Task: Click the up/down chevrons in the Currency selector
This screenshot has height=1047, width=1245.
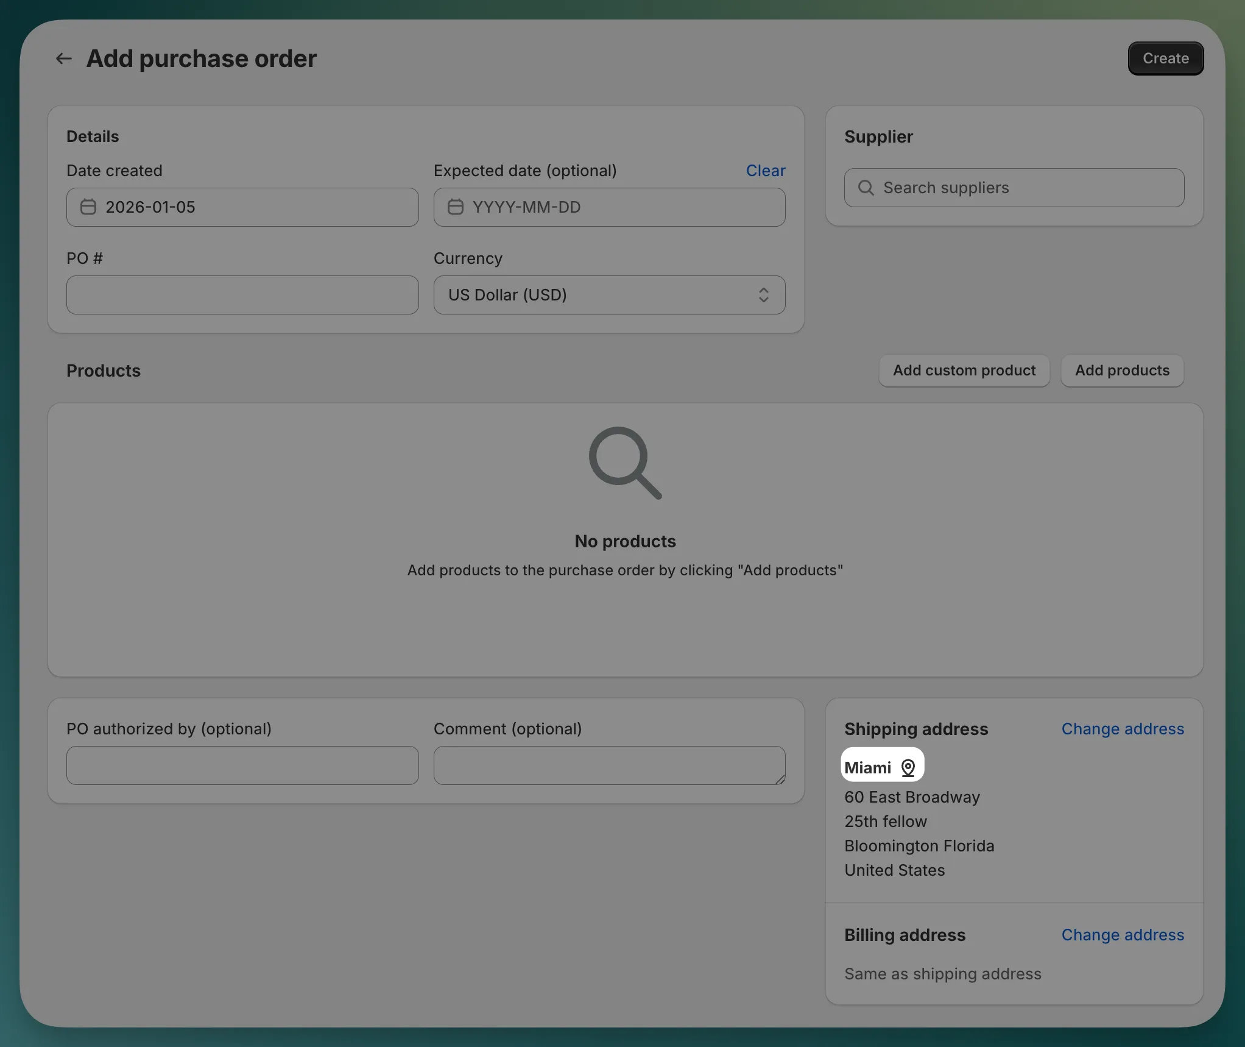Action: click(764, 295)
